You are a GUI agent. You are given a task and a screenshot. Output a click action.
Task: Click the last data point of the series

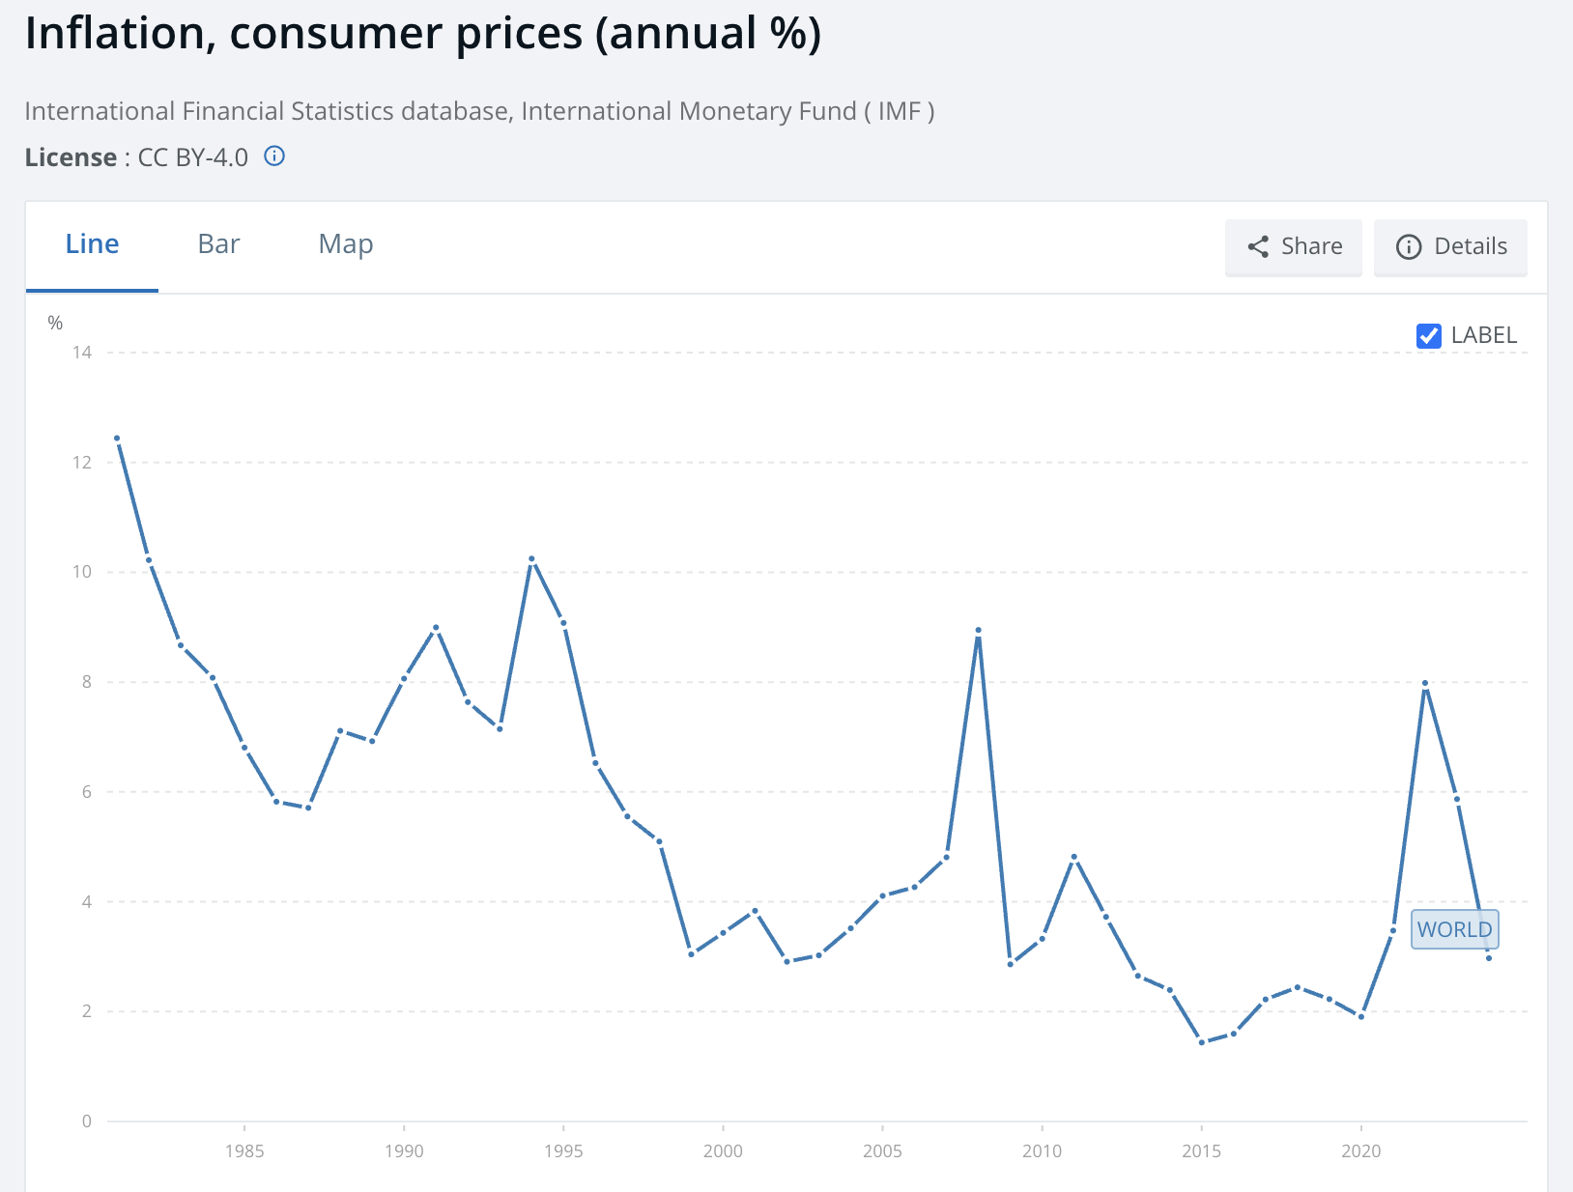1487,960
